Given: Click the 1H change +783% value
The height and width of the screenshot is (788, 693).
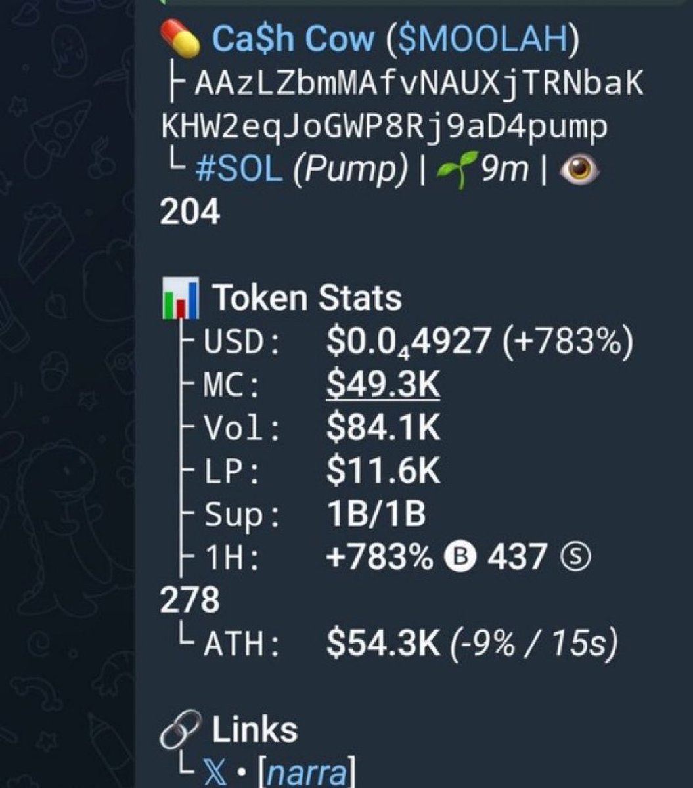Looking at the screenshot, I should coord(380,559).
